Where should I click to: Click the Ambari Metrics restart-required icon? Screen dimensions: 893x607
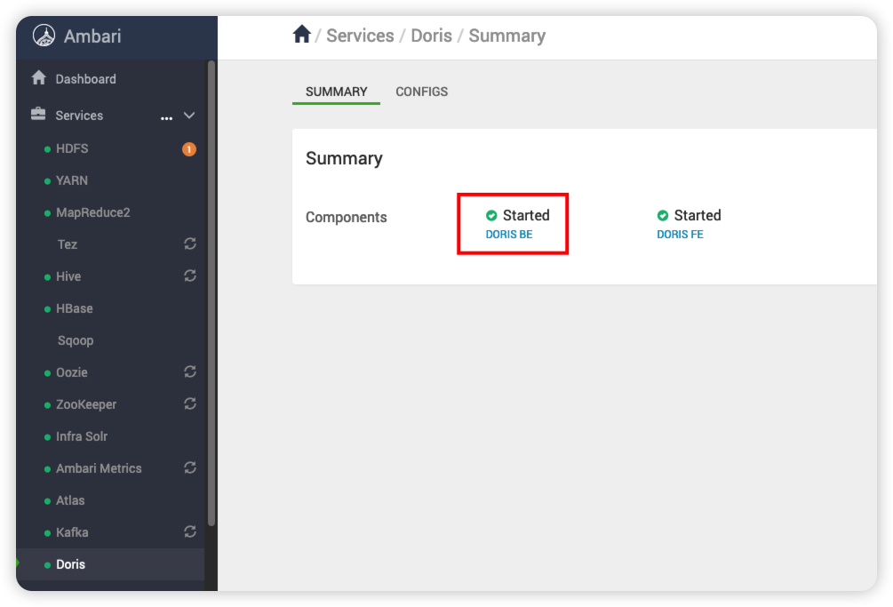coord(190,467)
